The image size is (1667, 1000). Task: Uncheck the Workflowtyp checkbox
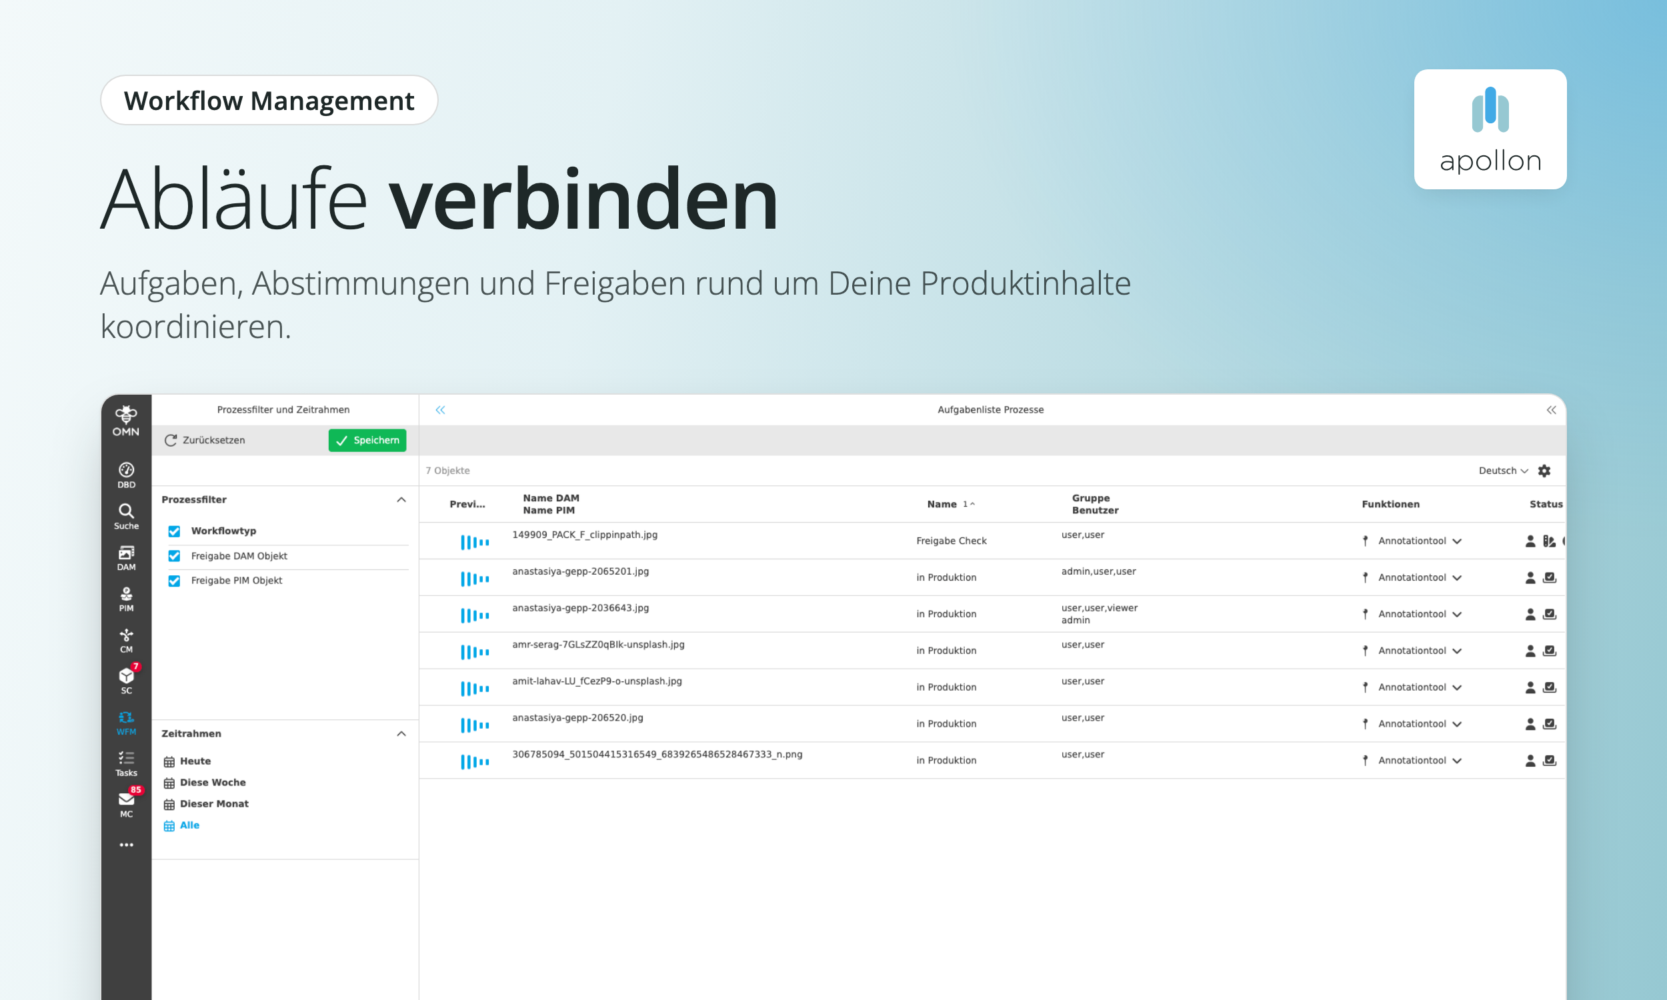point(175,531)
